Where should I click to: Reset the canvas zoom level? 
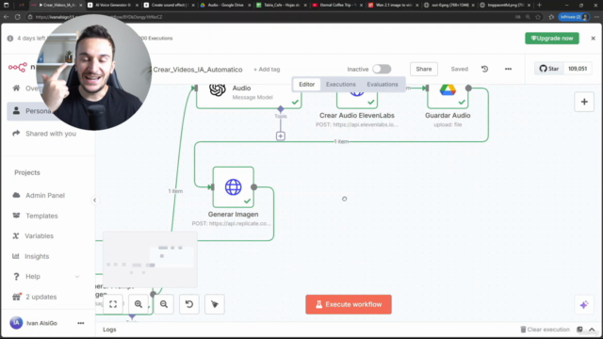pyautogui.click(x=189, y=304)
